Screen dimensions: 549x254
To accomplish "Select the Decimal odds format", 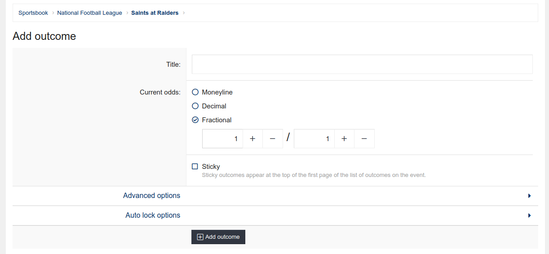I will pos(195,106).
